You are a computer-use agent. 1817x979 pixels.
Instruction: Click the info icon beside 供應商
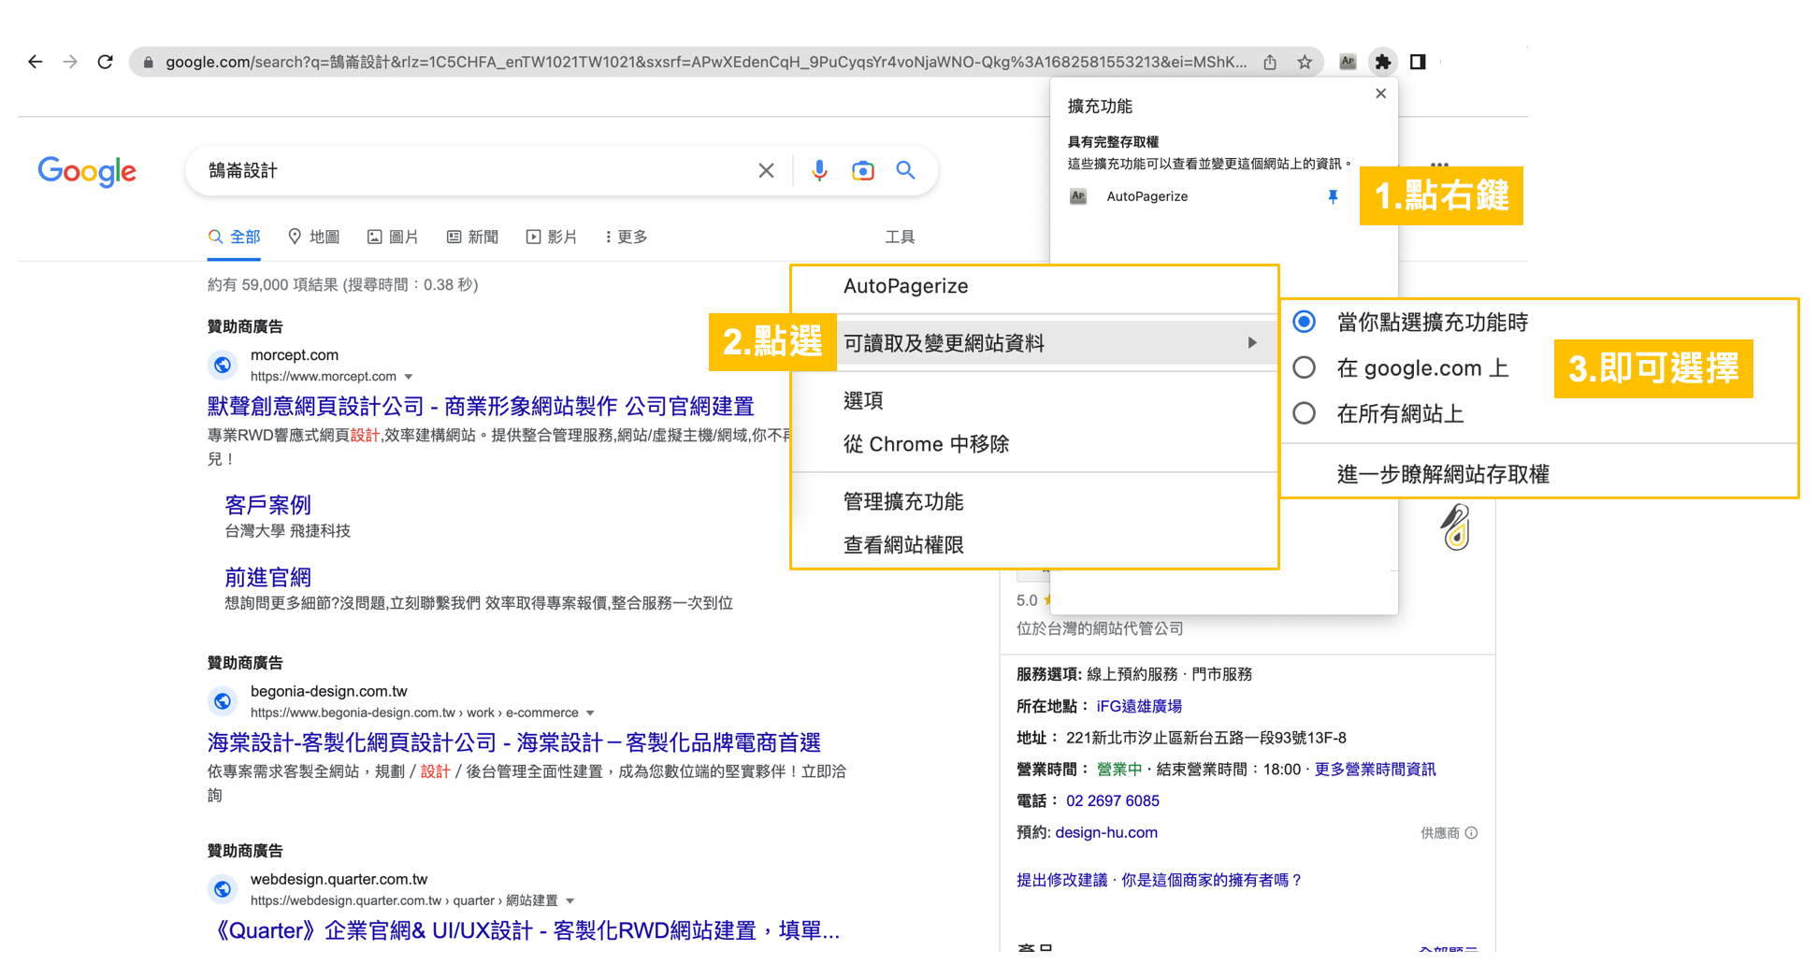[1471, 833]
